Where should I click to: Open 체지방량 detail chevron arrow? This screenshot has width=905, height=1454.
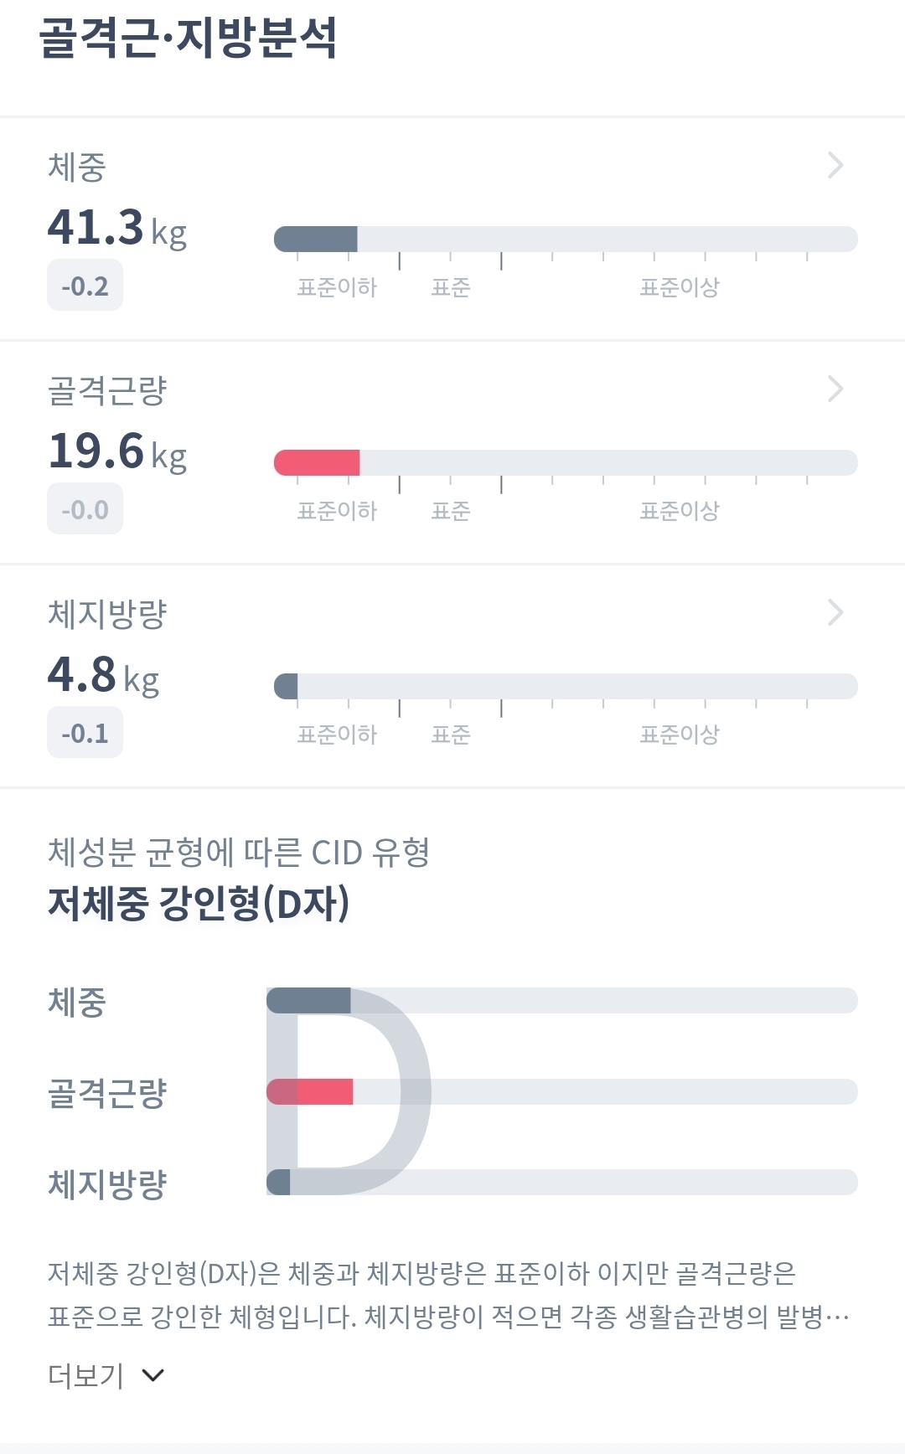click(x=835, y=612)
